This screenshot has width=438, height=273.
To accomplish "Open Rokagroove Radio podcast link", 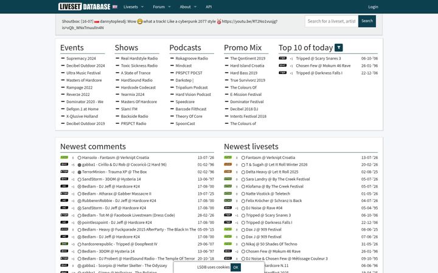I will point(192,58).
